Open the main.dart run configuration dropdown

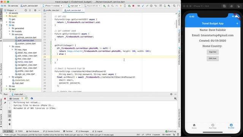pos(74,6)
